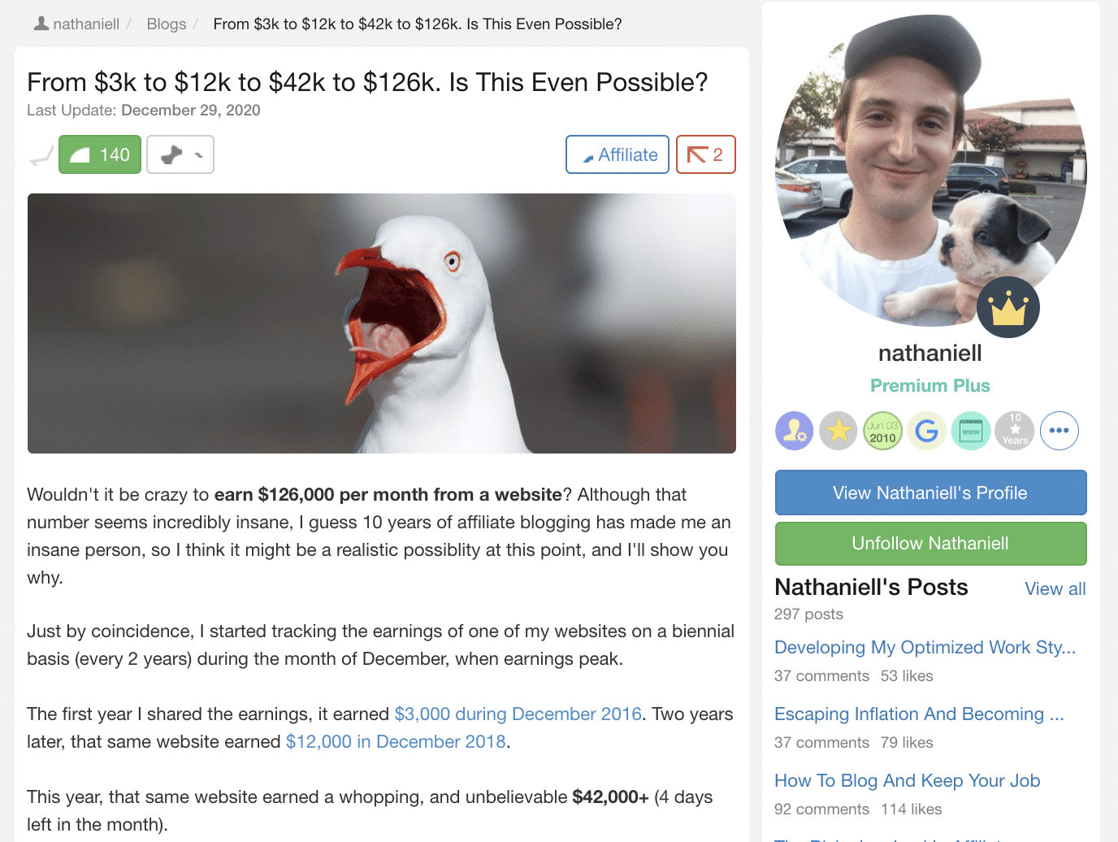The width and height of the screenshot is (1118, 842).
Task: Click the gold star badge
Action: coord(838,431)
